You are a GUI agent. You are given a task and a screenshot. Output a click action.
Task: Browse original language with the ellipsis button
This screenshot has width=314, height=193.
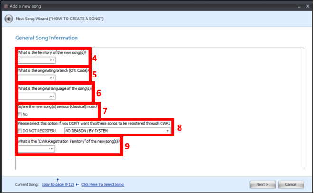click(51, 96)
